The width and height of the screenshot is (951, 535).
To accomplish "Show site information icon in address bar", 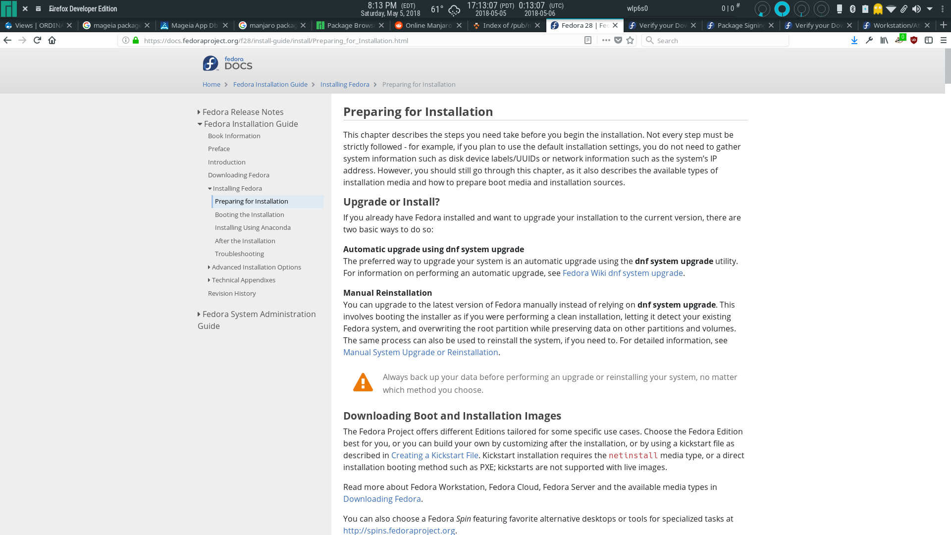I will tap(126, 40).
